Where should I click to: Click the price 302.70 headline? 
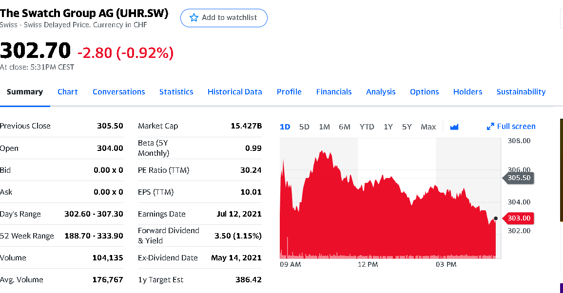(x=35, y=51)
